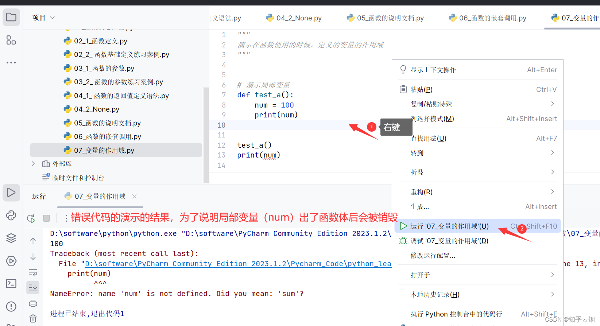The width and height of the screenshot is (600, 326).
Task: Jump up the stack trace arrow
Action: pos(33,241)
